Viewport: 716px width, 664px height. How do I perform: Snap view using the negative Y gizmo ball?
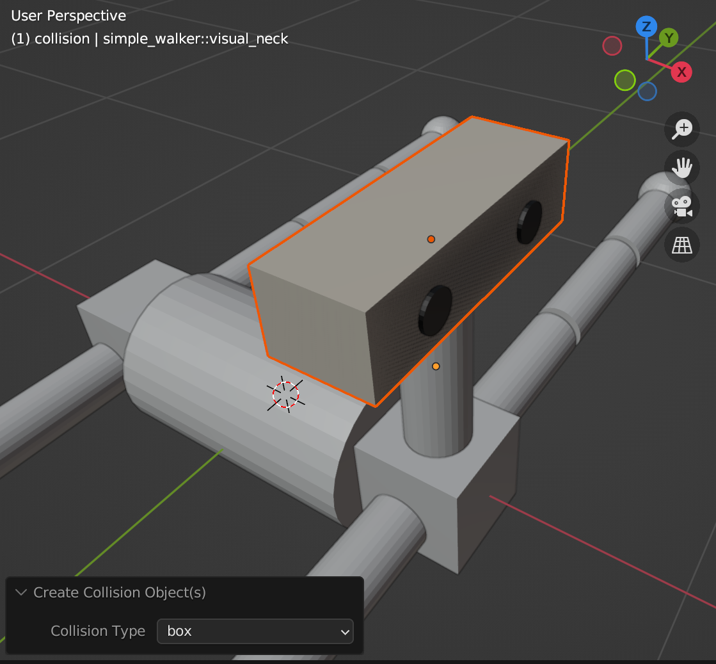point(625,81)
